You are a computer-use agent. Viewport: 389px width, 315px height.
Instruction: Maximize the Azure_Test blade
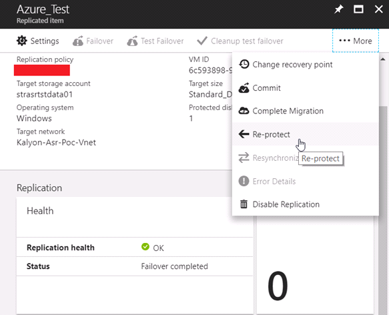(358, 9)
